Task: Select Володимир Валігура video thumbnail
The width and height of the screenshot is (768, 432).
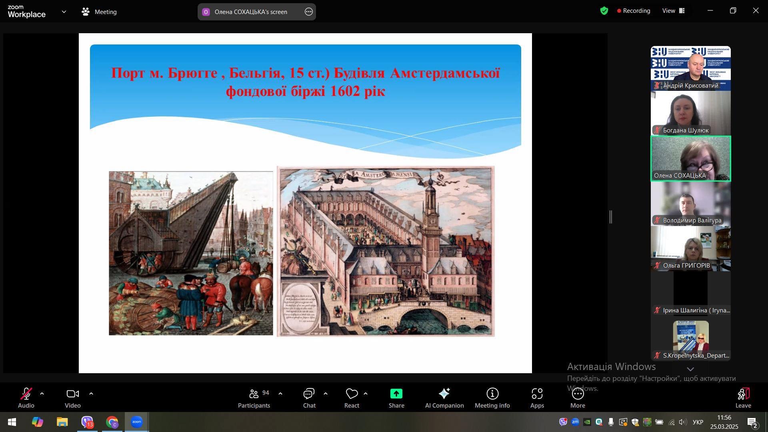Action: tap(691, 204)
